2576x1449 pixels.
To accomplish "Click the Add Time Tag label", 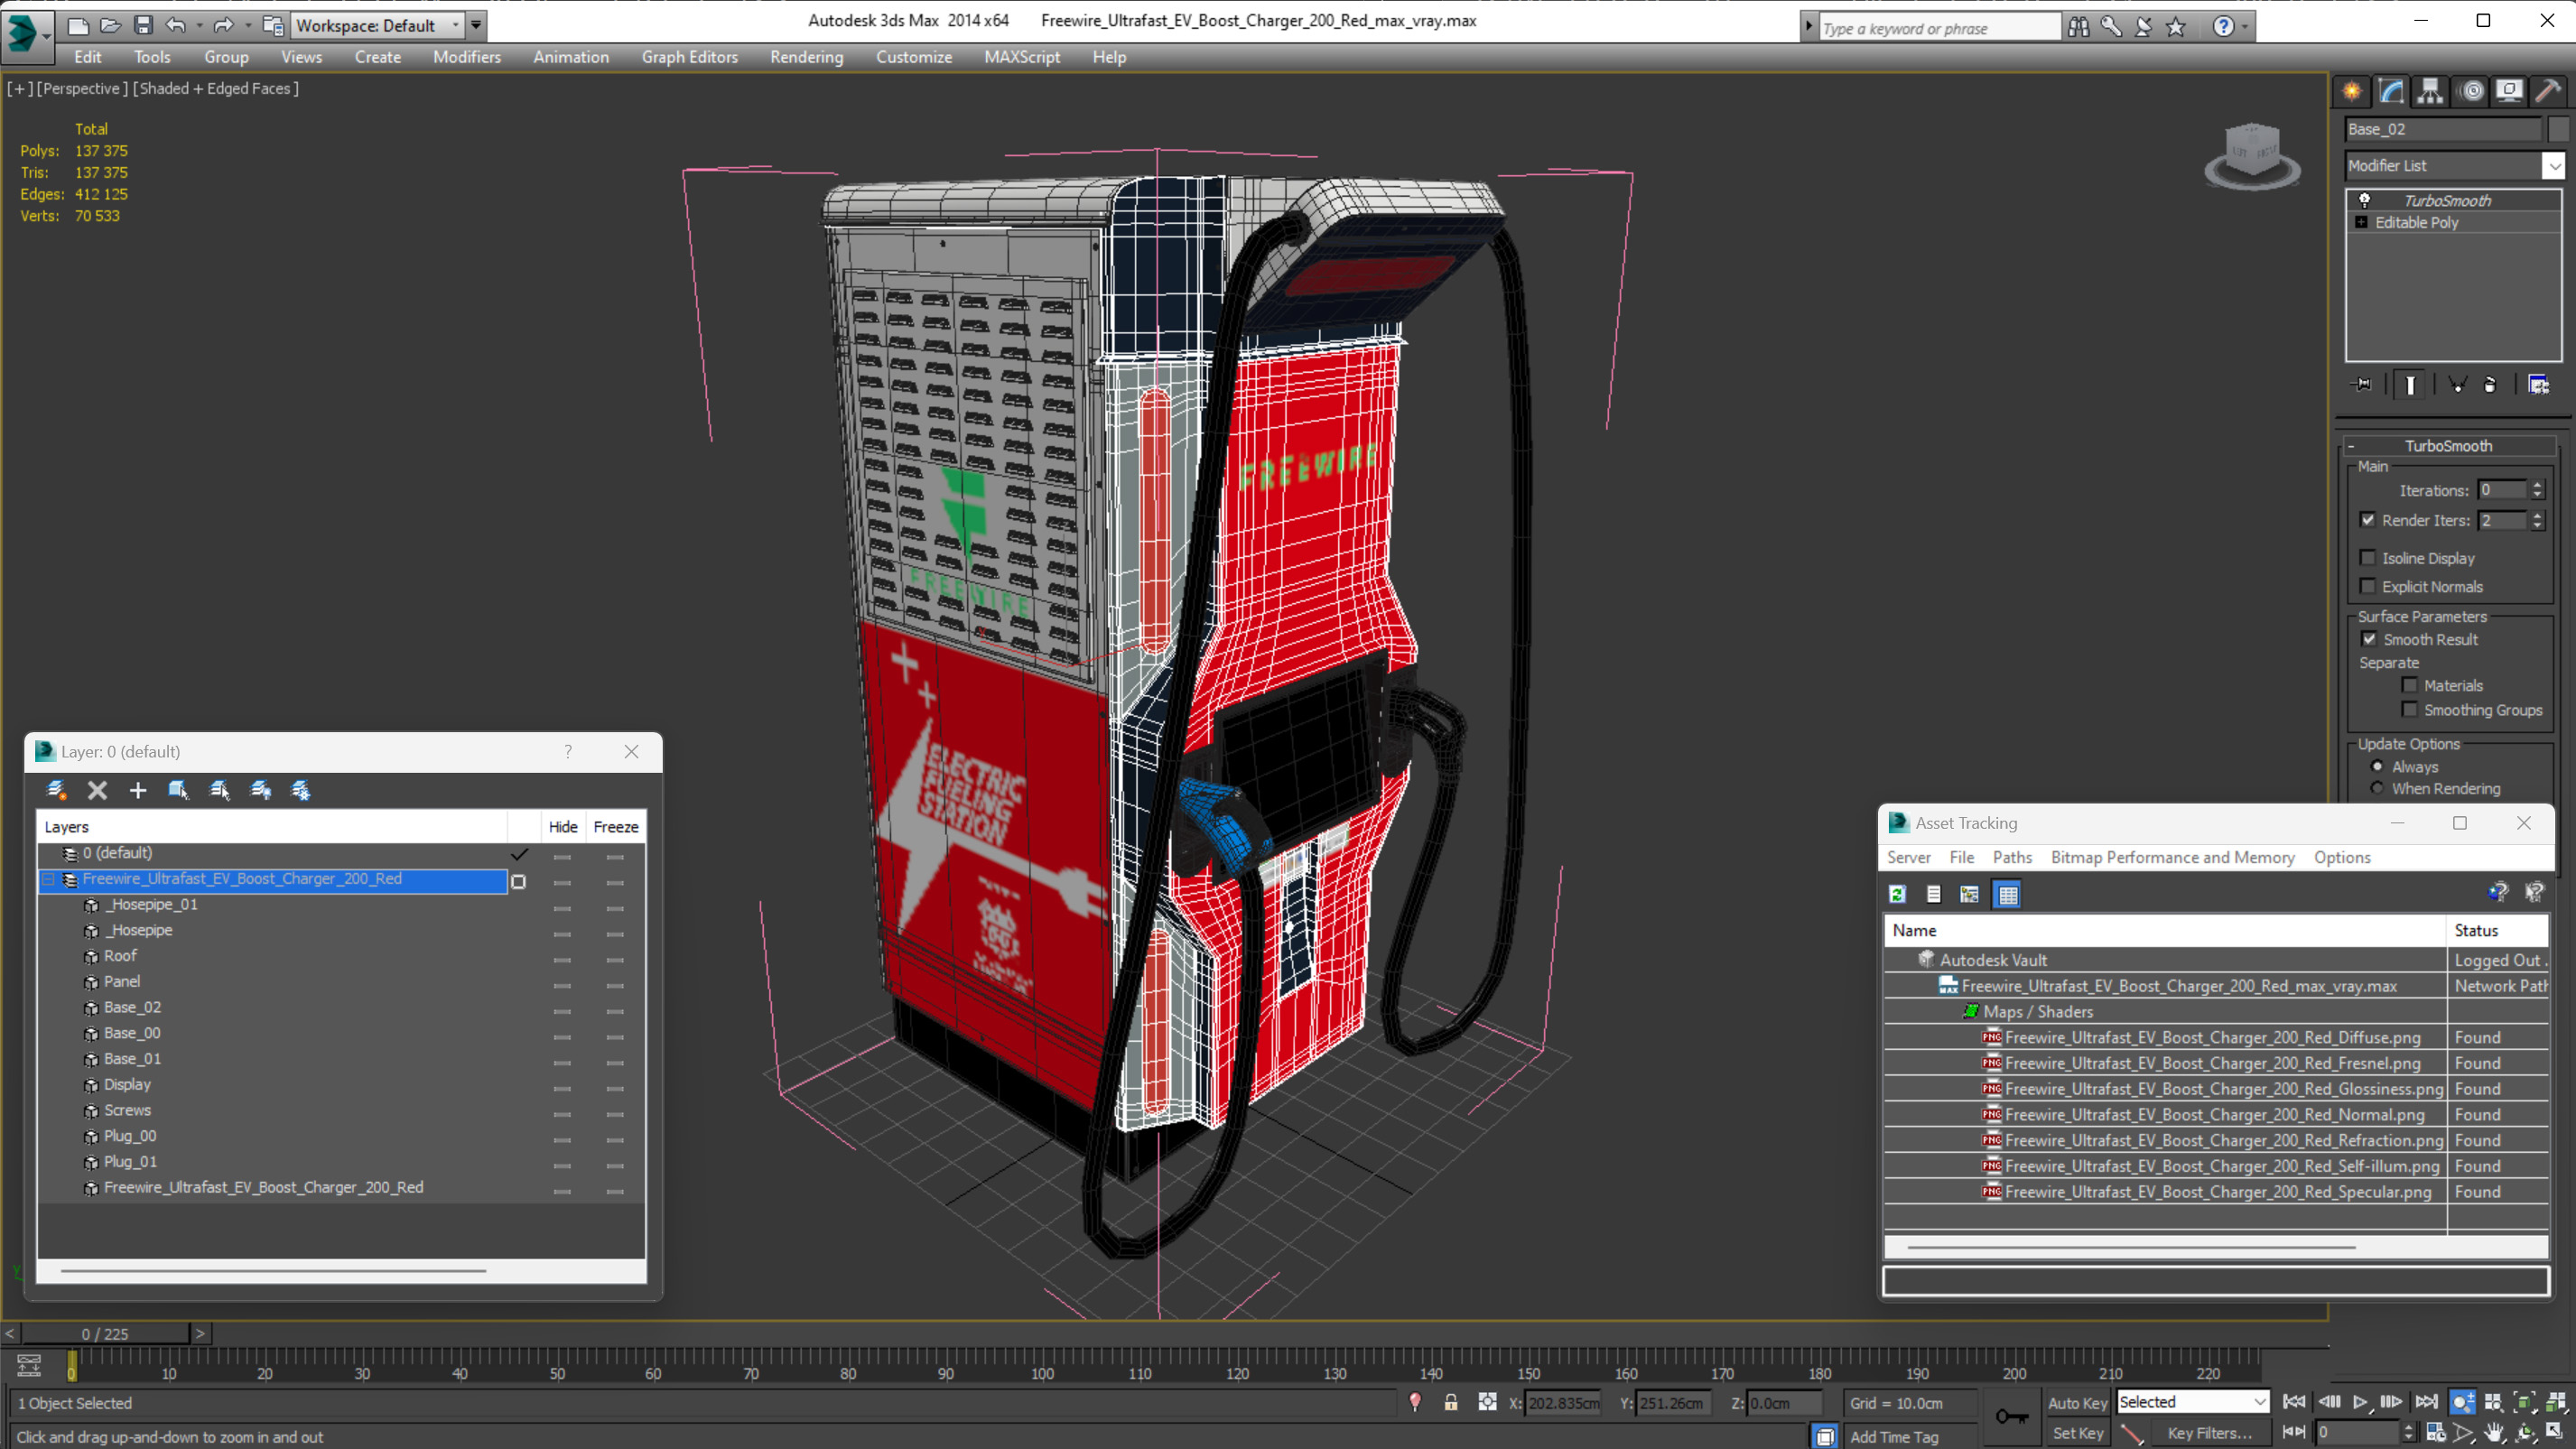I will tap(1893, 1437).
